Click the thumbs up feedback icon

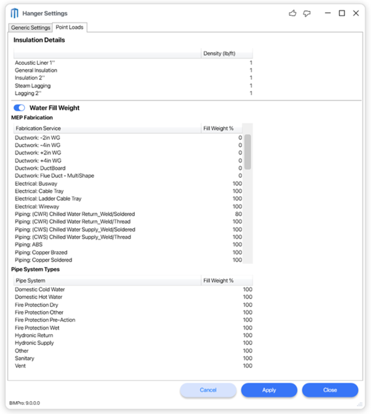point(292,13)
